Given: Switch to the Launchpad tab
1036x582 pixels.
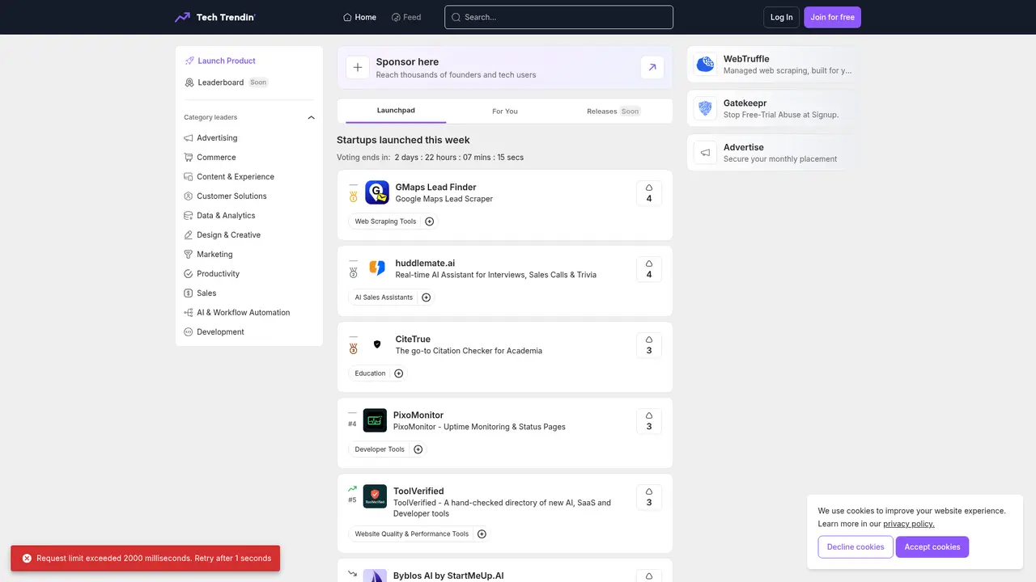Looking at the screenshot, I should point(396,111).
